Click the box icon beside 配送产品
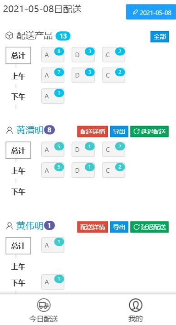This screenshot has height=325, width=176. (9, 36)
